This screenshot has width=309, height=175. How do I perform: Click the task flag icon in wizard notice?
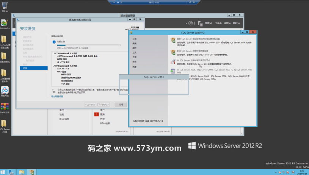coord(53,91)
